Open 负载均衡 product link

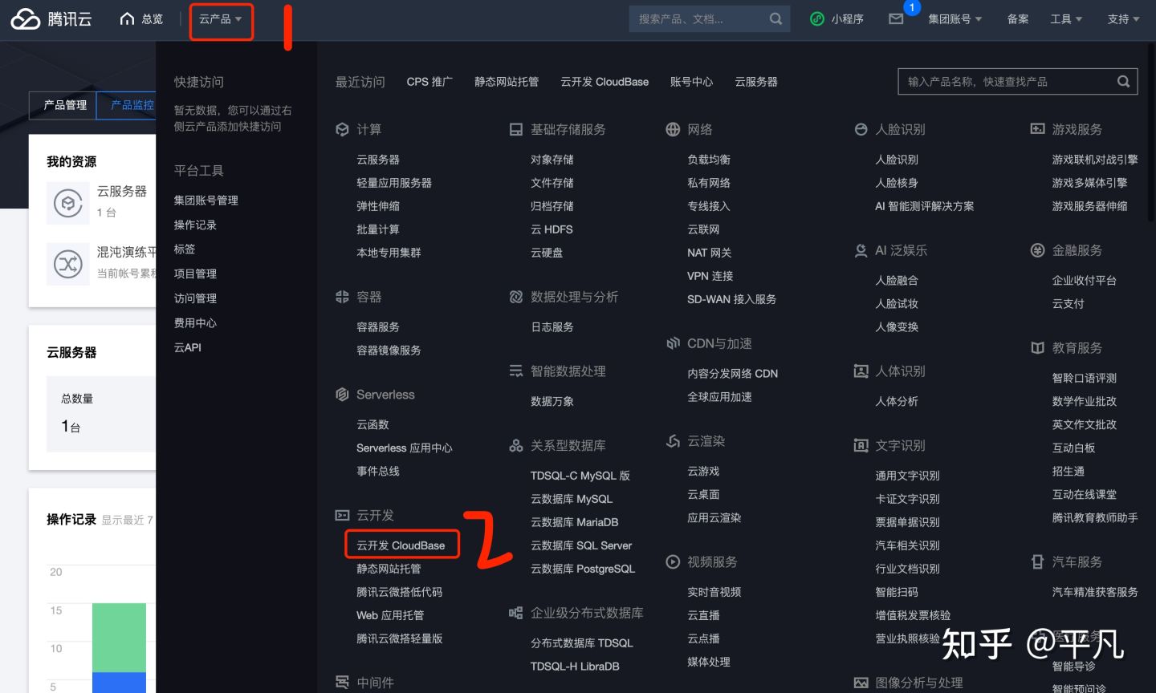tap(709, 160)
